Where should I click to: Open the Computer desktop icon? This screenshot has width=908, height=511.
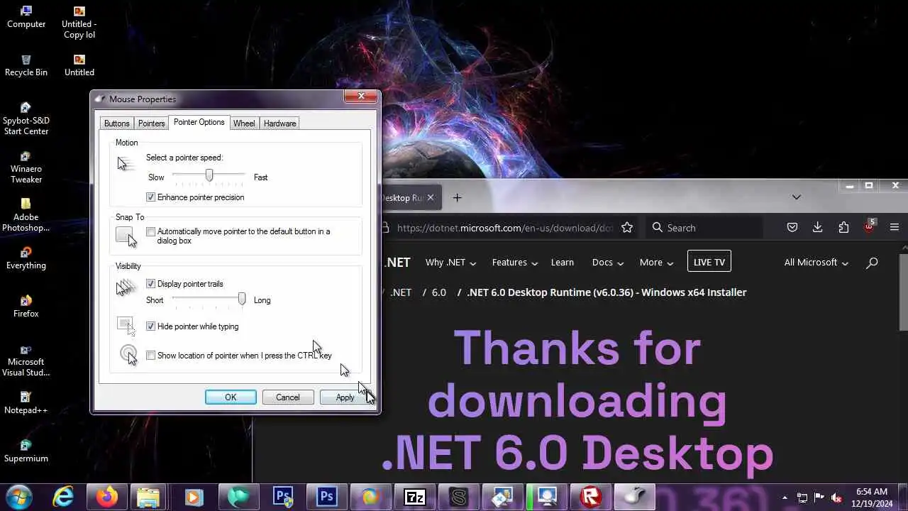(26, 17)
